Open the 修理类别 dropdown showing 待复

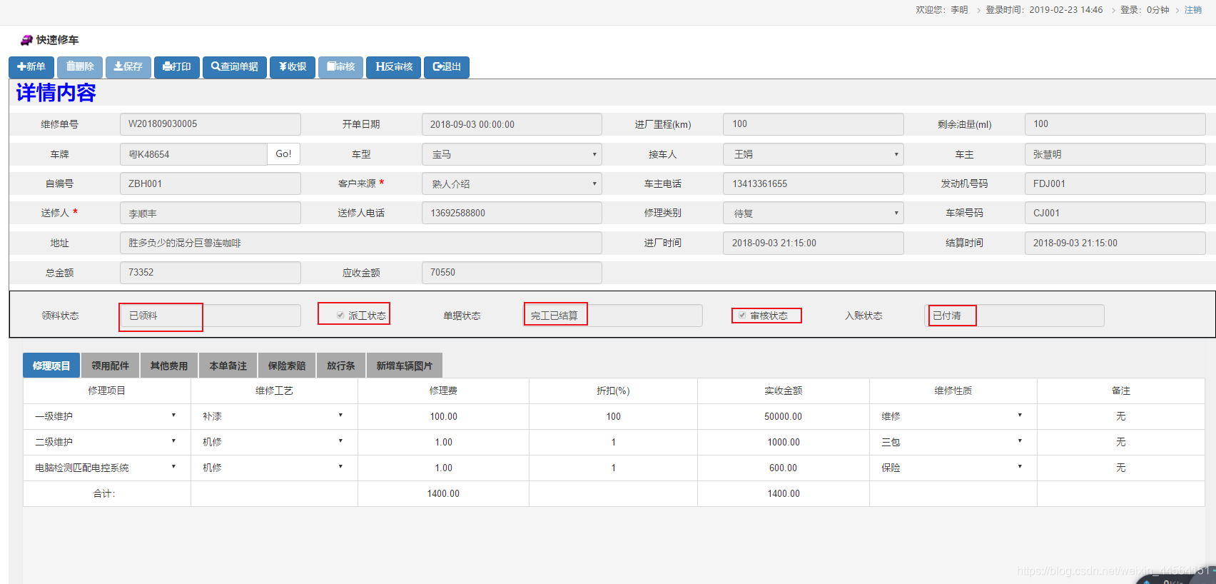coord(814,213)
